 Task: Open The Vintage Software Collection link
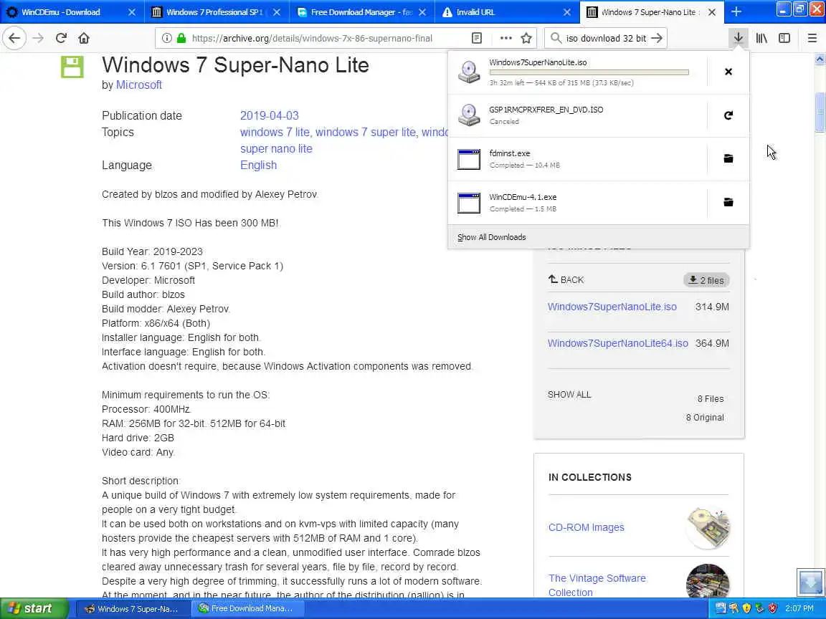pyautogui.click(x=597, y=585)
